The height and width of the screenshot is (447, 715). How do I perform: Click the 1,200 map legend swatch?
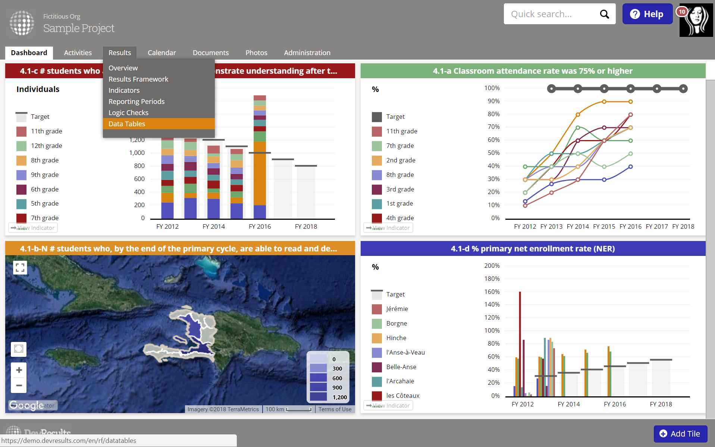318,397
